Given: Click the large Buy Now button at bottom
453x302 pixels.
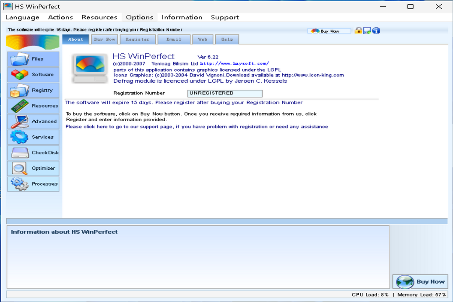Looking at the screenshot, I should click(421, 282).
